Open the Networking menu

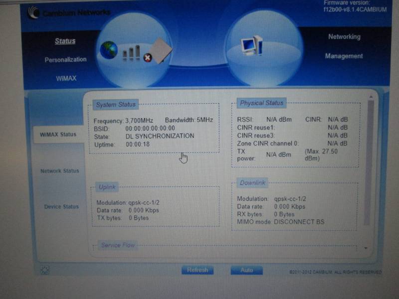[344, 37]
